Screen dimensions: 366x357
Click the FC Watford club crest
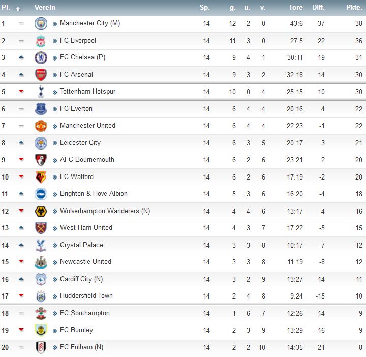pyautogui.click(x=41, y=177)
